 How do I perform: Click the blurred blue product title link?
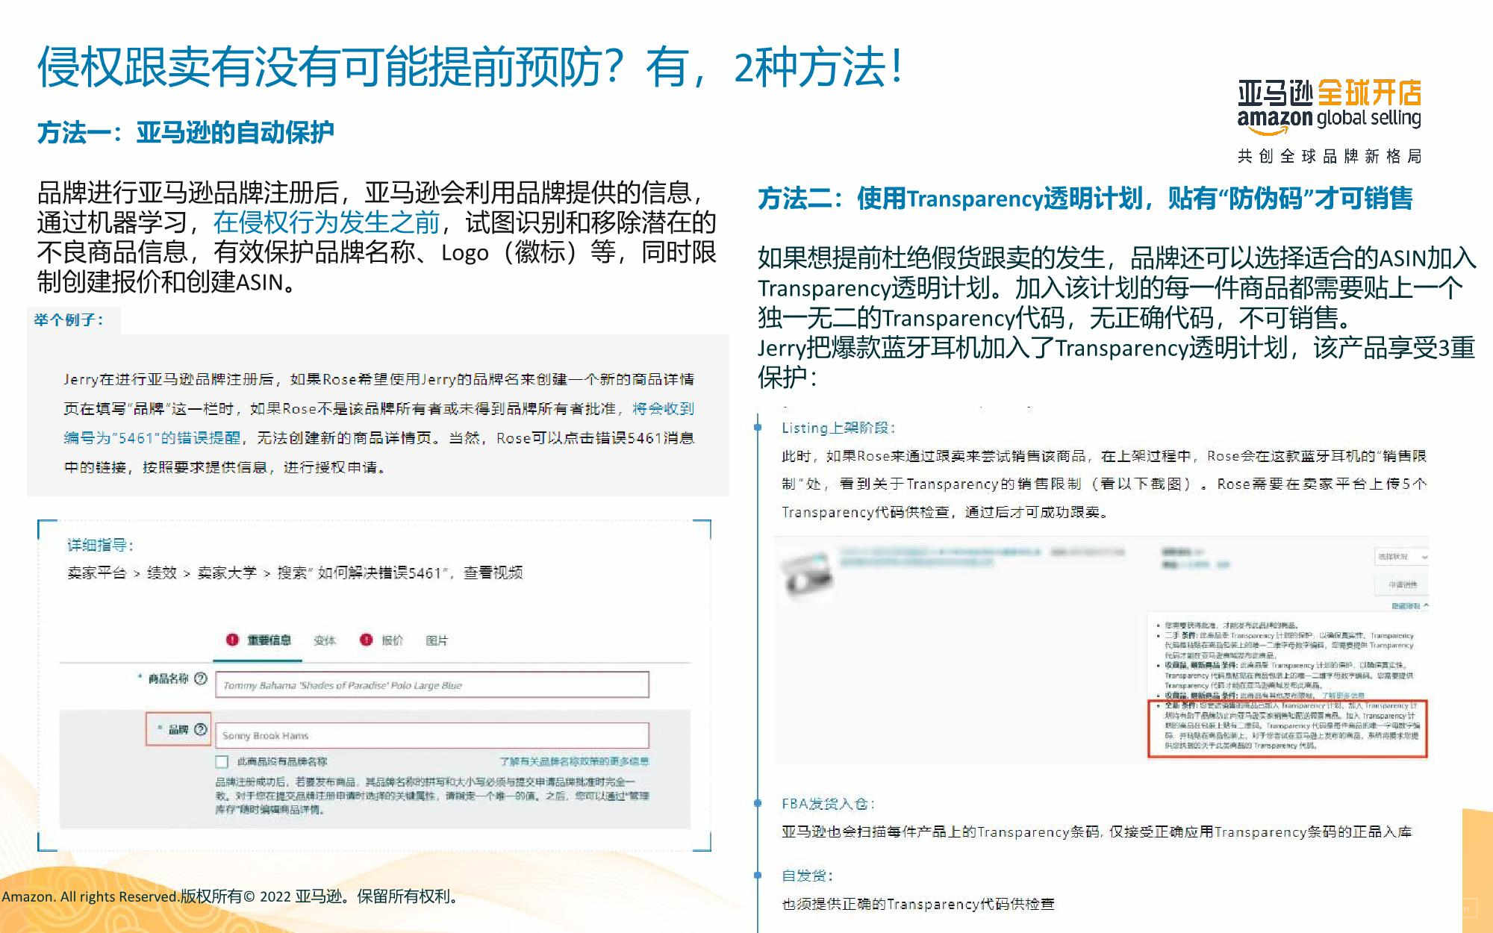(x=941, y=556)
